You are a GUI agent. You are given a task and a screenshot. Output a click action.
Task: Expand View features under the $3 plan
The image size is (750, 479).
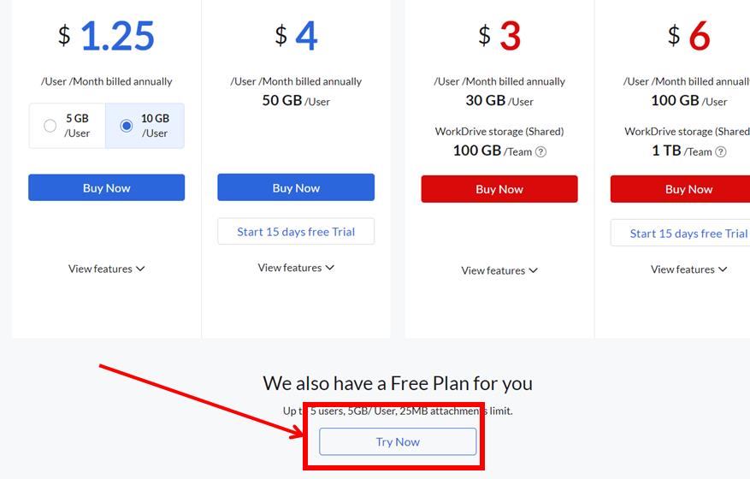pyautogui.click(x=499, y=270)
